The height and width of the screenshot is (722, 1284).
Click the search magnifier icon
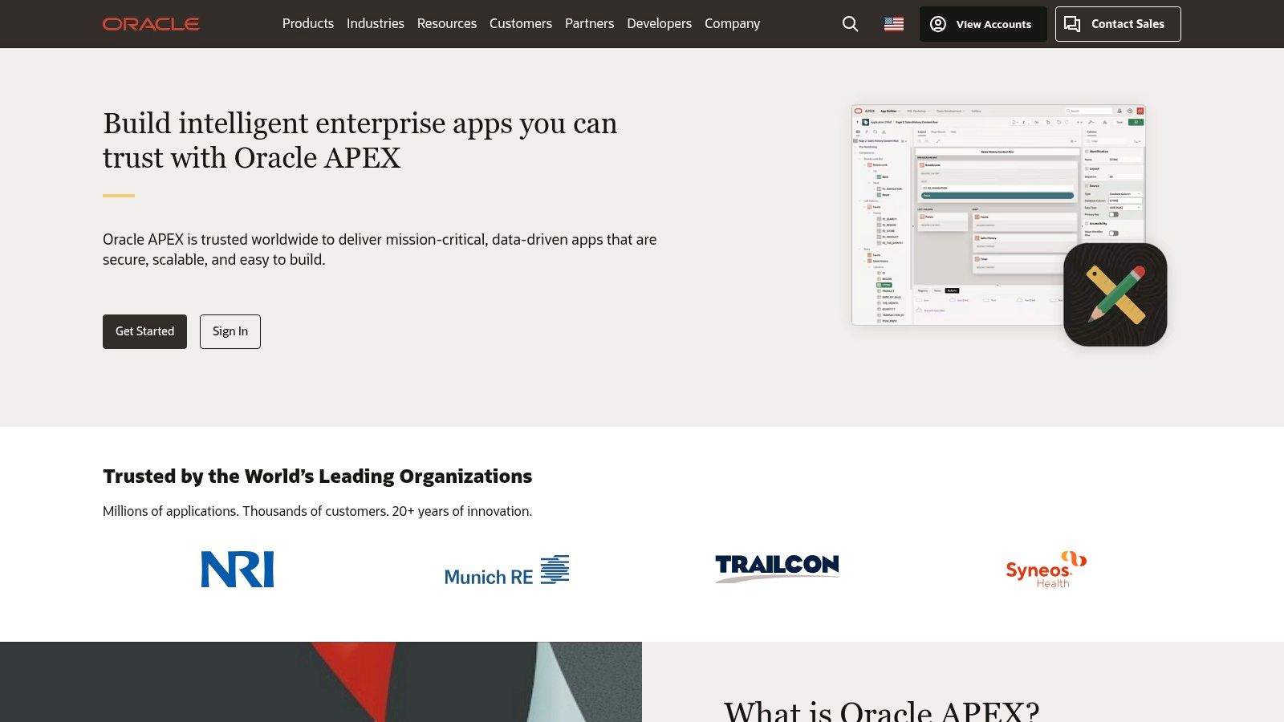coord(849,24)
